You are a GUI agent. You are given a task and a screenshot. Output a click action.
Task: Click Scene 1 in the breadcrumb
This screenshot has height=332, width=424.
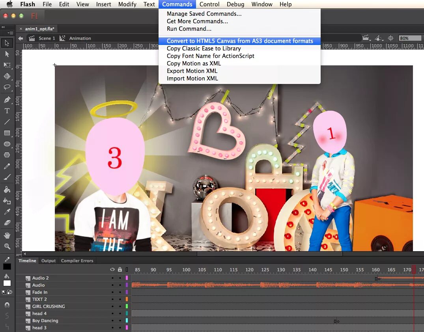click(x=47, y=38)
